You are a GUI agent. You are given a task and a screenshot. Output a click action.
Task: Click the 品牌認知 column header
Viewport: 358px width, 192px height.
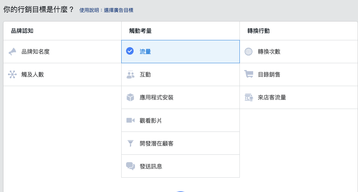[x=22, y=31]
